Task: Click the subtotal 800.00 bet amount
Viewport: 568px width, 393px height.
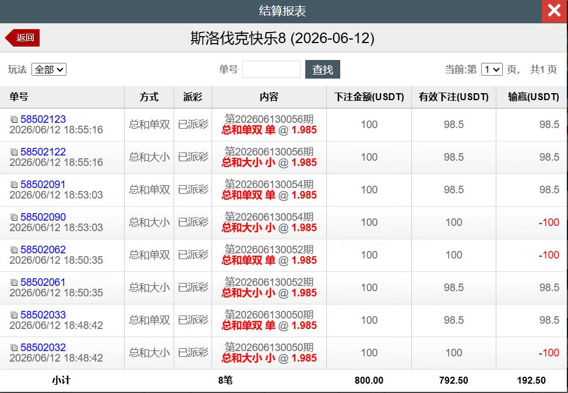Action: [x=369, y=380]
